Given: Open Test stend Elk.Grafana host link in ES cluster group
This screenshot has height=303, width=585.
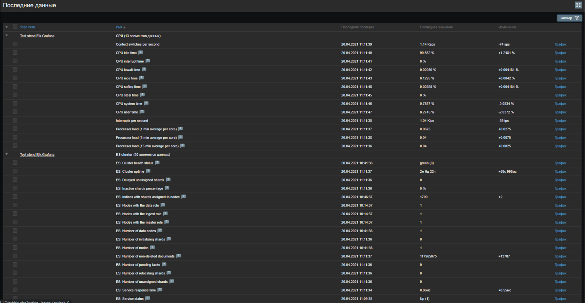Looking at the screenshot, I should 37,155.
